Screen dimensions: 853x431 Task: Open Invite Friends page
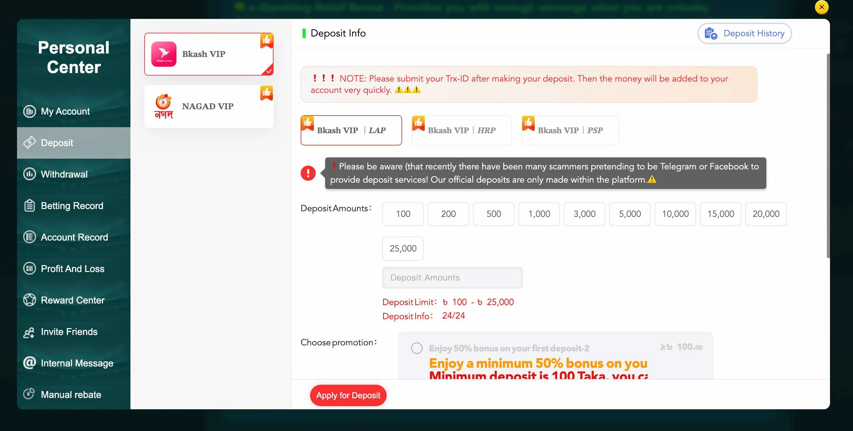(73, 332)
